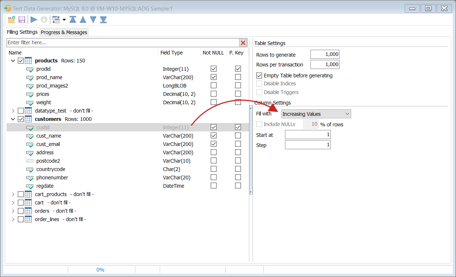The height and width of the screenshot is (277, 456).
Task: Clear the filter text field
Action: tap(243, 42)
